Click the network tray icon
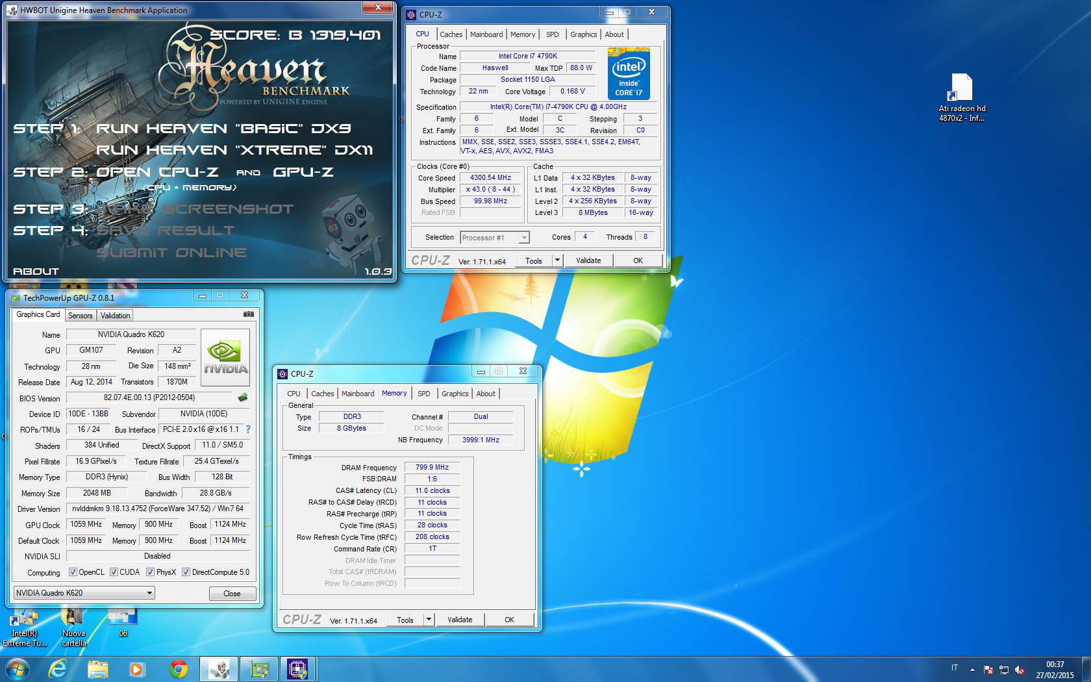 1004,670
